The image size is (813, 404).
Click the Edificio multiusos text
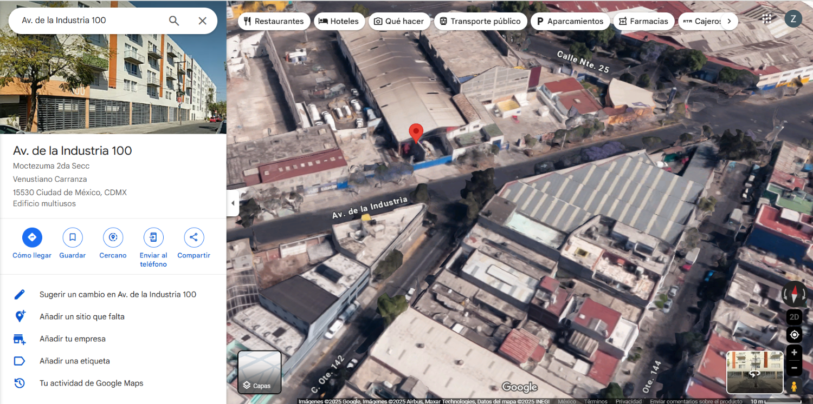pos(44,204)
